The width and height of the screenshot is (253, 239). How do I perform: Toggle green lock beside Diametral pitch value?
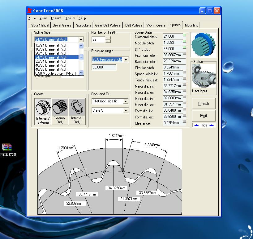[184, 35]
